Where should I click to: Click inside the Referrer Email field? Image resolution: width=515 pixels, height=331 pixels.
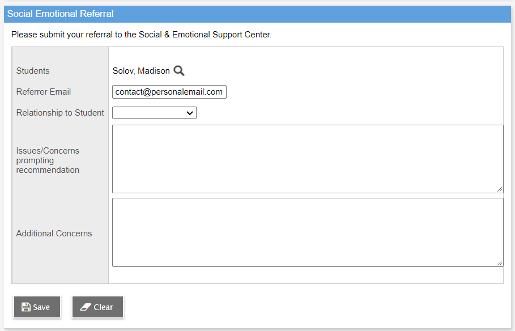tap(169, 91)
